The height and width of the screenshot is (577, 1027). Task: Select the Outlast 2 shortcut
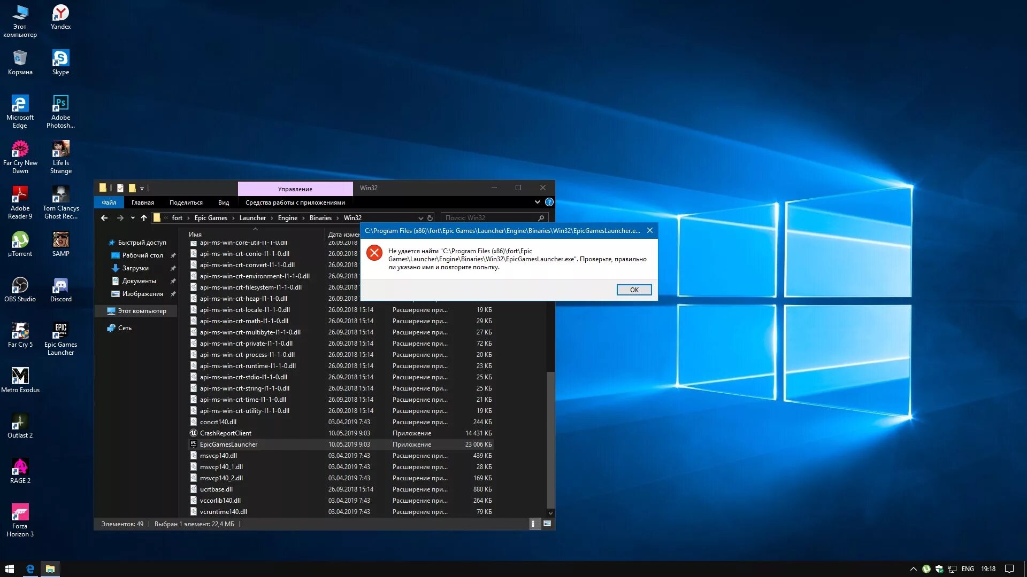[x=20, y=426]
